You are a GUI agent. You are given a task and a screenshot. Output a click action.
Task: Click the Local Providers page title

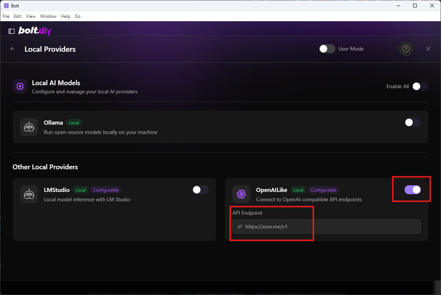(x=50, y=49)
